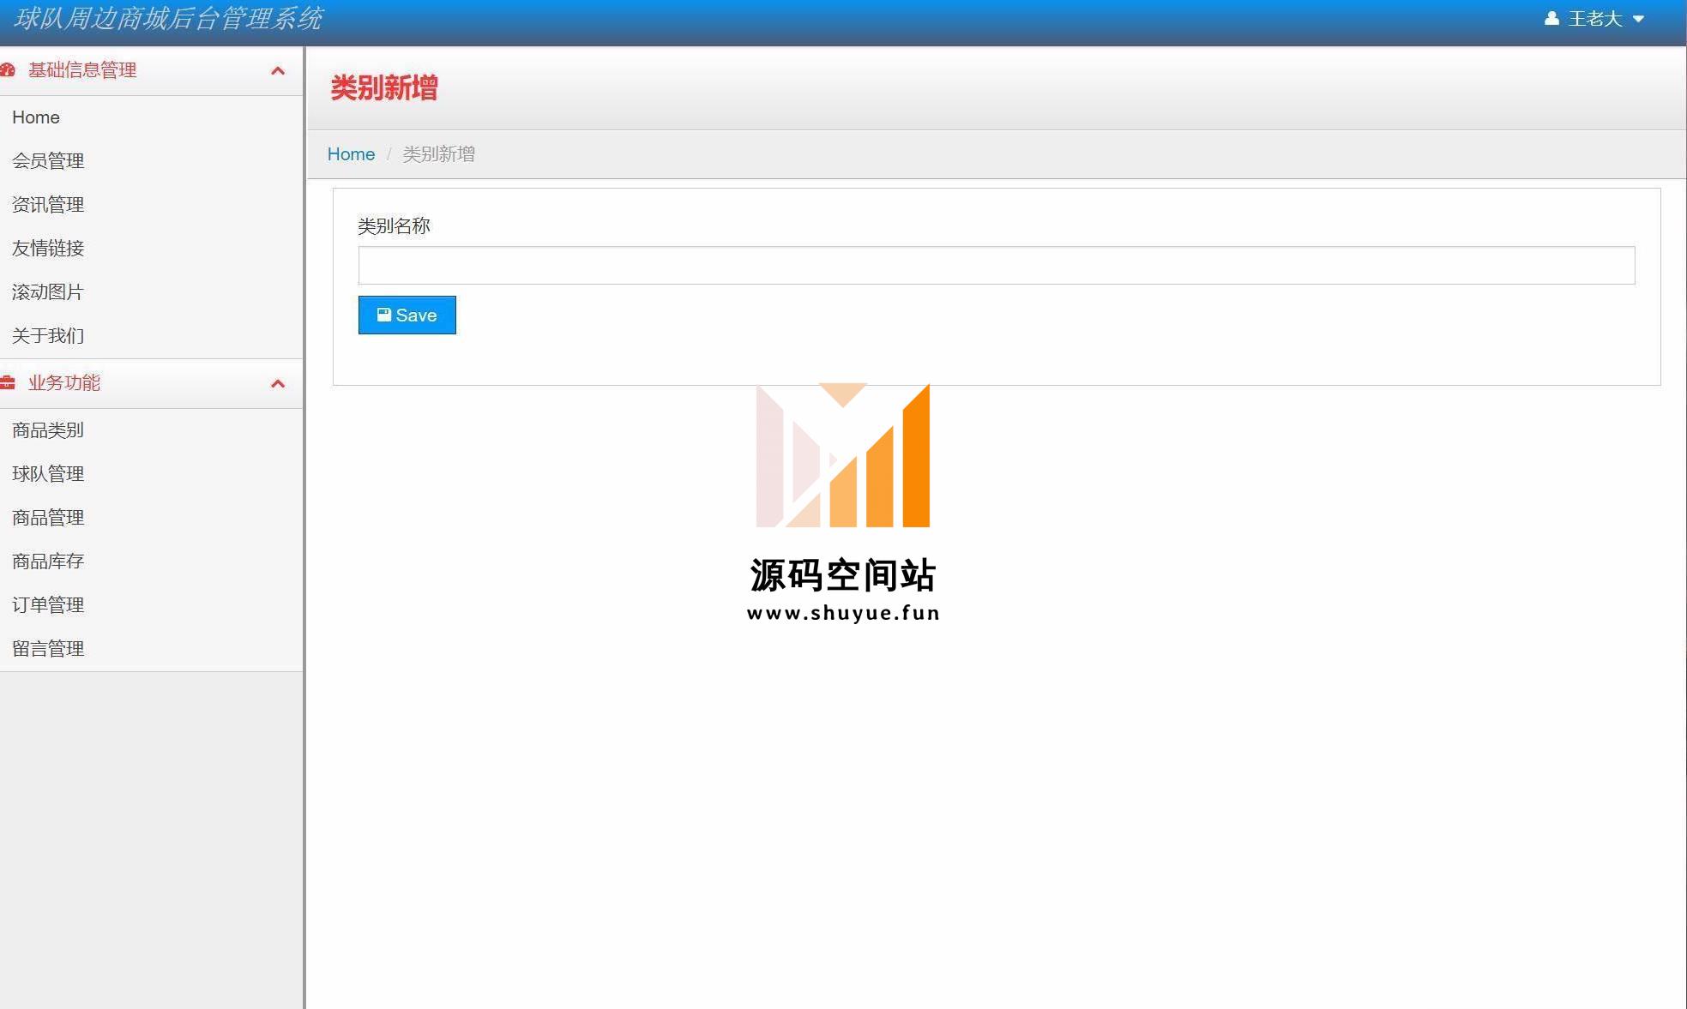
Task: Open 订单管理 in the sidebar
Action: pos(48,605)
